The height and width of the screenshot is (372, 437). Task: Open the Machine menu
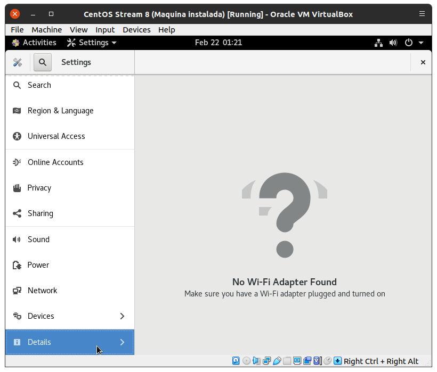(x=46, y=30)
